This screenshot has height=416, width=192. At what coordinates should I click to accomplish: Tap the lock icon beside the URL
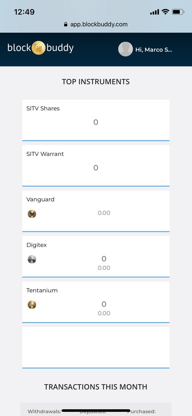tap(66, 24)
